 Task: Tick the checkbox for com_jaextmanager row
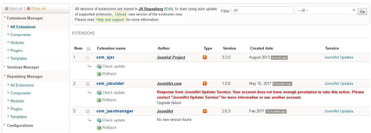point(88,111)
